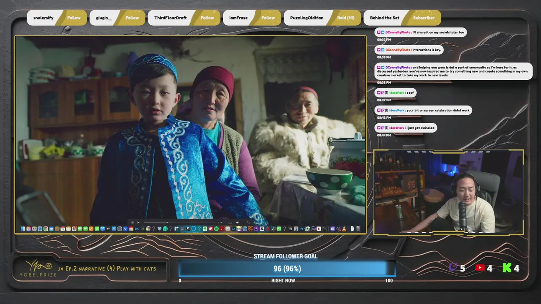Launch Final Cut Pro from the dock
541x304 pixels.
click(148, 228)
